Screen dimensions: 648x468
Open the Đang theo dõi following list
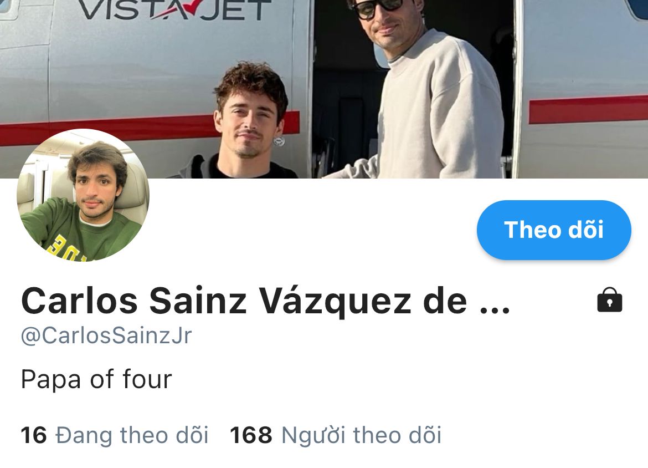[132, 435]
